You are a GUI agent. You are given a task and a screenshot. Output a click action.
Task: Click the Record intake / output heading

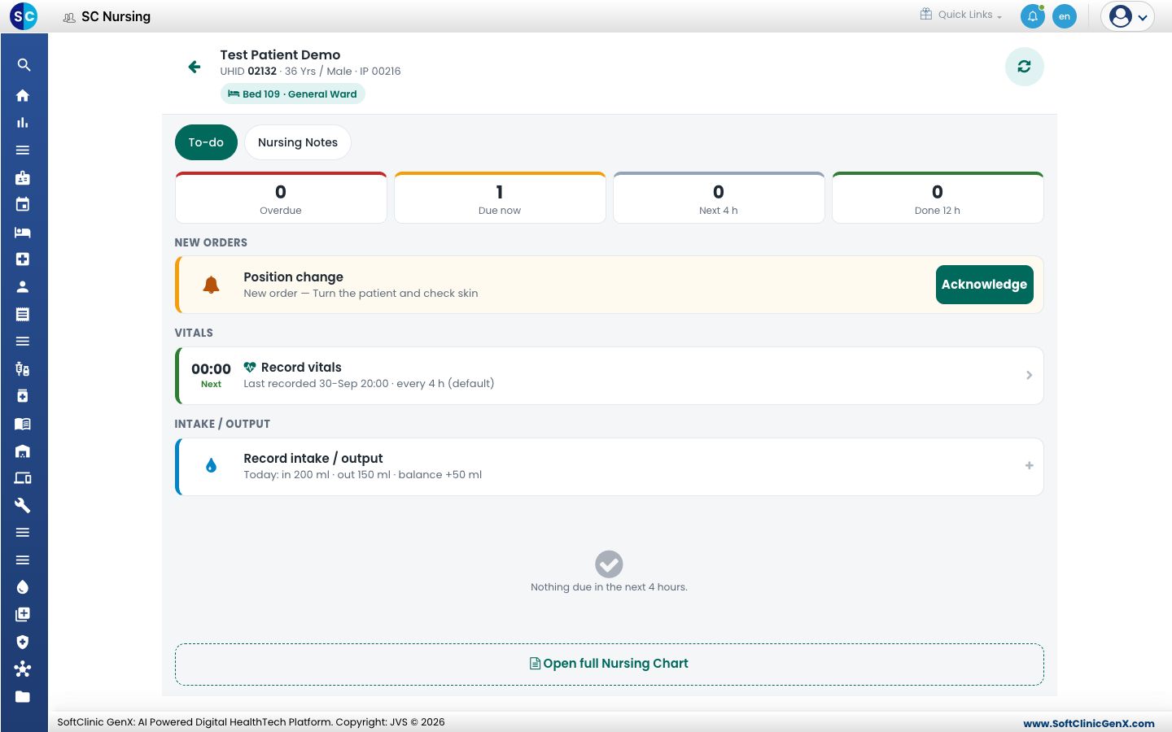313,459
